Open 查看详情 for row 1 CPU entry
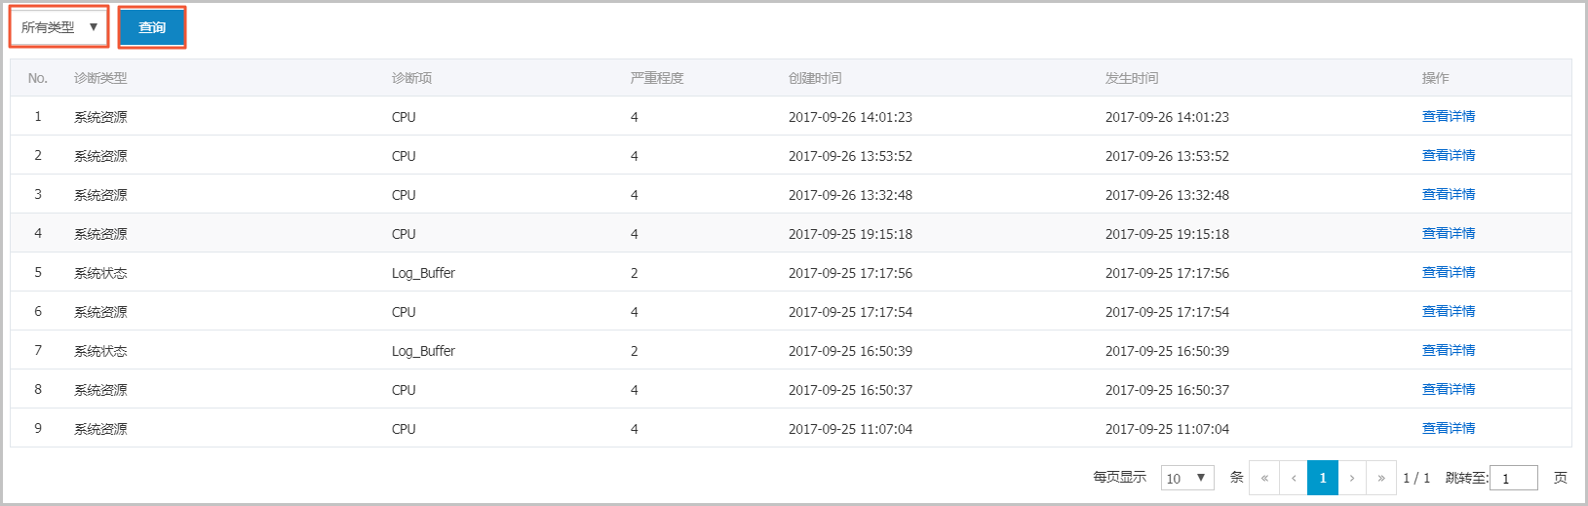The image size is (1588, 506). point(1449,116)
